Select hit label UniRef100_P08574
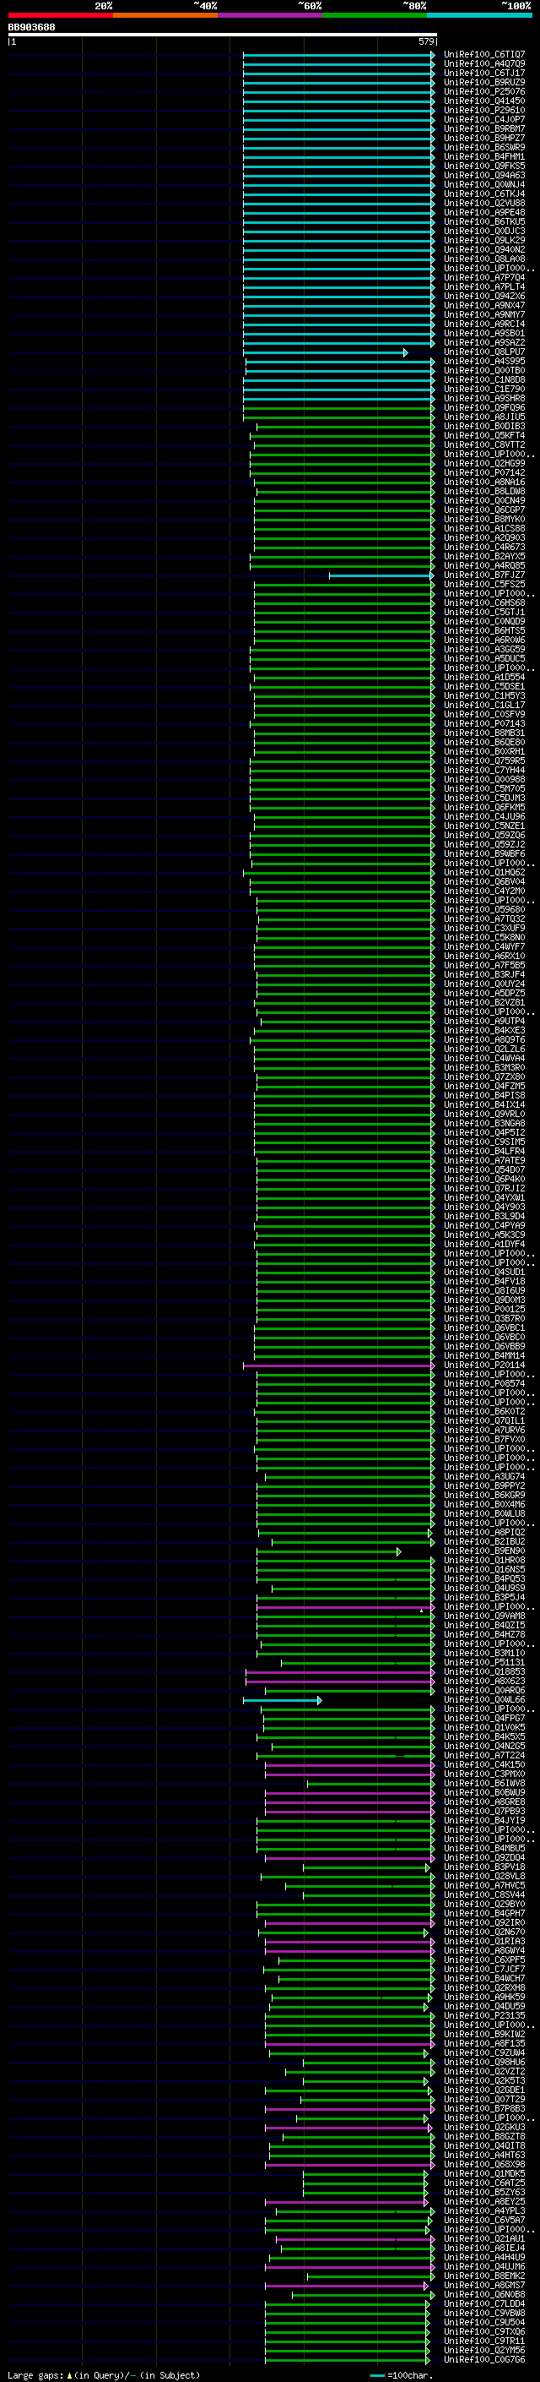 click(x=484, y=1383)
